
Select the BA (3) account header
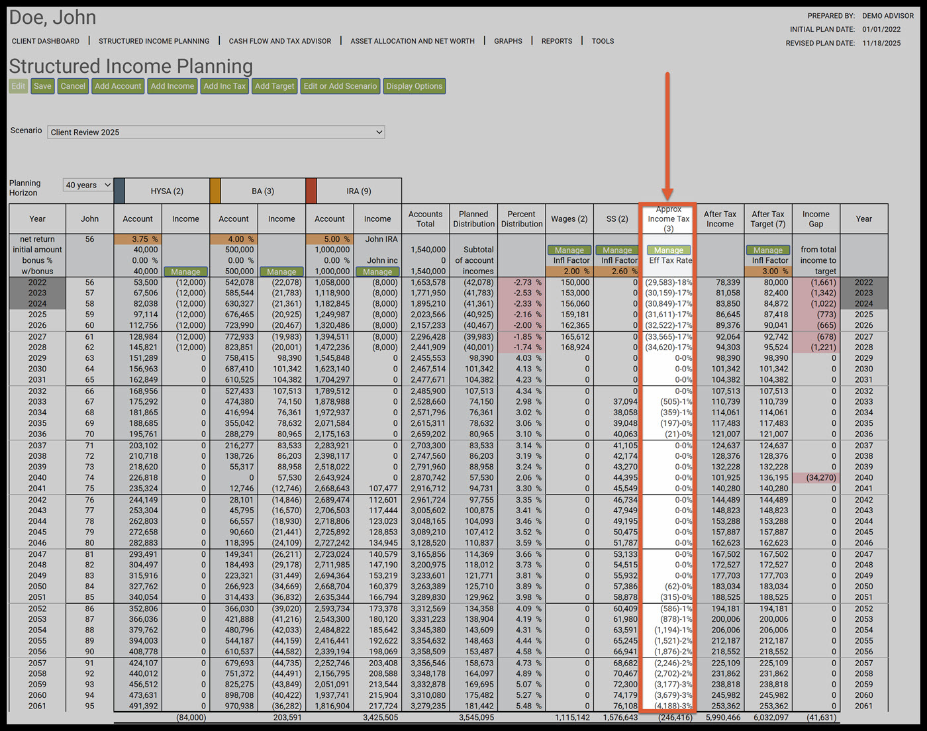click(x=263, y=191)
